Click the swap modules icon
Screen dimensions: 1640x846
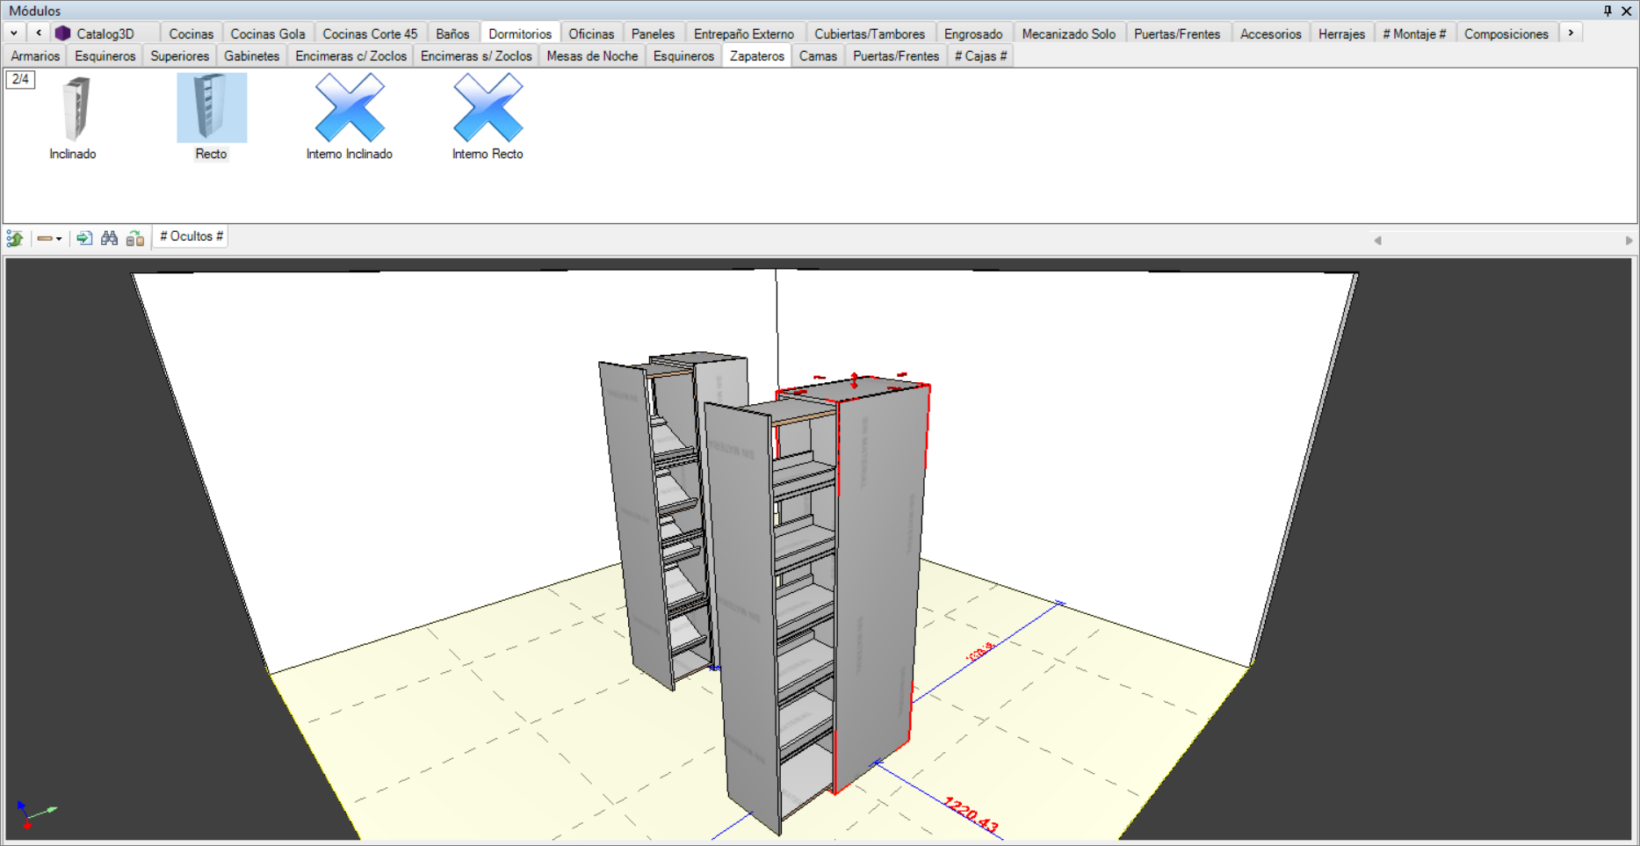pyautogui.click(x=135, y=238)
